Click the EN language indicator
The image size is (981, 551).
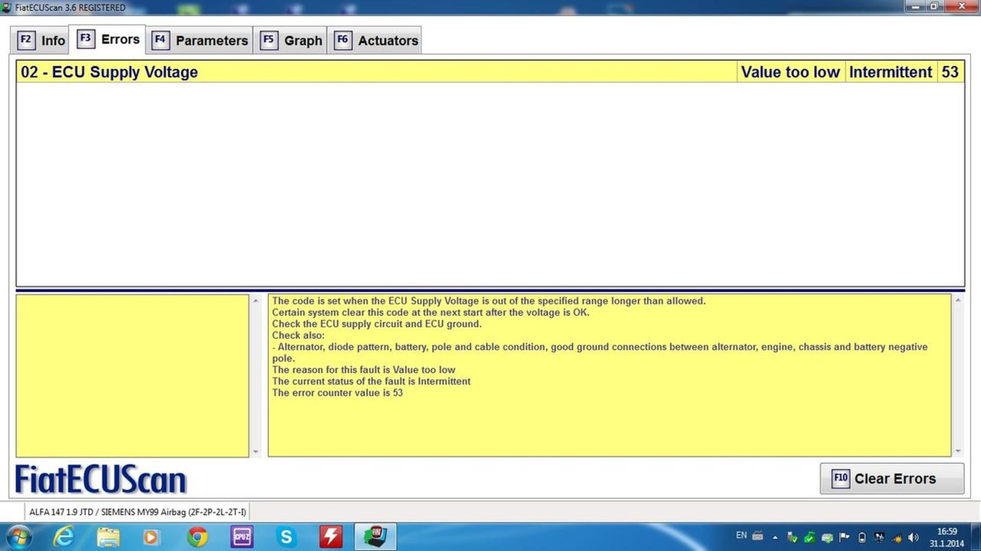pyautogui.click(x=741, y=535)
